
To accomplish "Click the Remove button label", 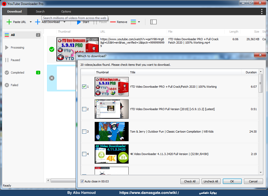I will point(122,22).
